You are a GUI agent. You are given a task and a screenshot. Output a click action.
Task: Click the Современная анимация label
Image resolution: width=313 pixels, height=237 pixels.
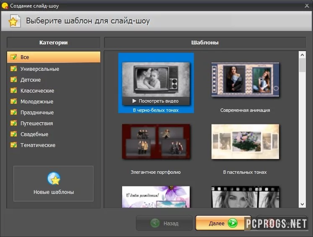click(245, 110)
